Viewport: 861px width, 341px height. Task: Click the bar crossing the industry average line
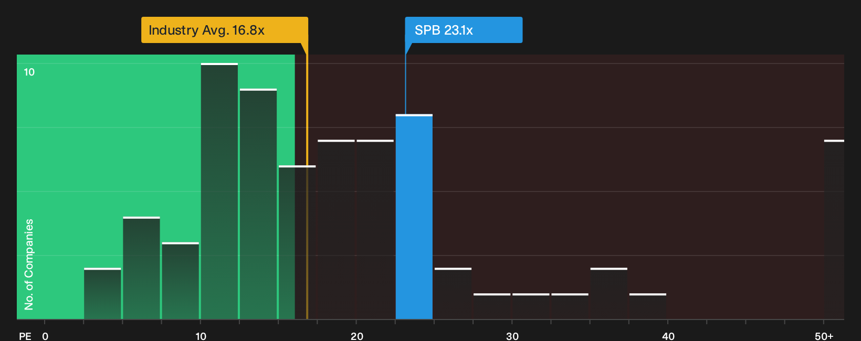[x=297, y=242]
